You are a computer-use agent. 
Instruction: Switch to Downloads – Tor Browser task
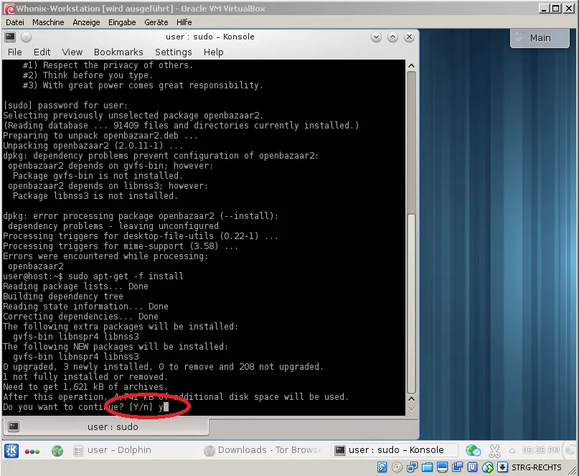[x=265, y=450]
